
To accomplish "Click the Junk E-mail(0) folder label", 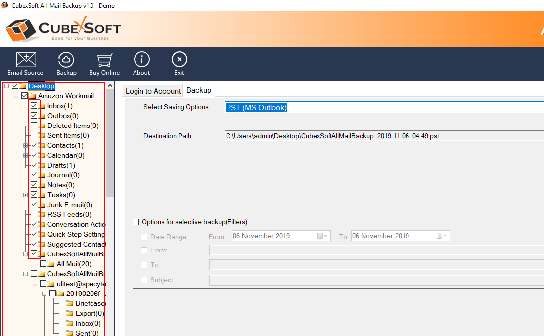I will coord(70,205).
